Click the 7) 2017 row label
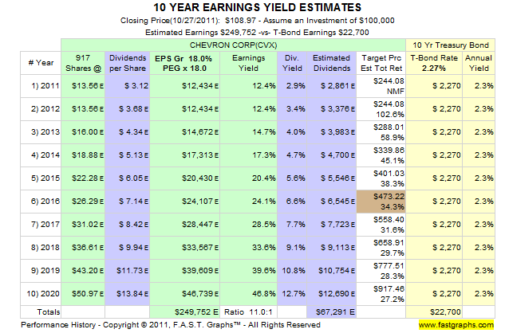Image resolution: width=505 pixels, height=333 pixels. [41, 225]
